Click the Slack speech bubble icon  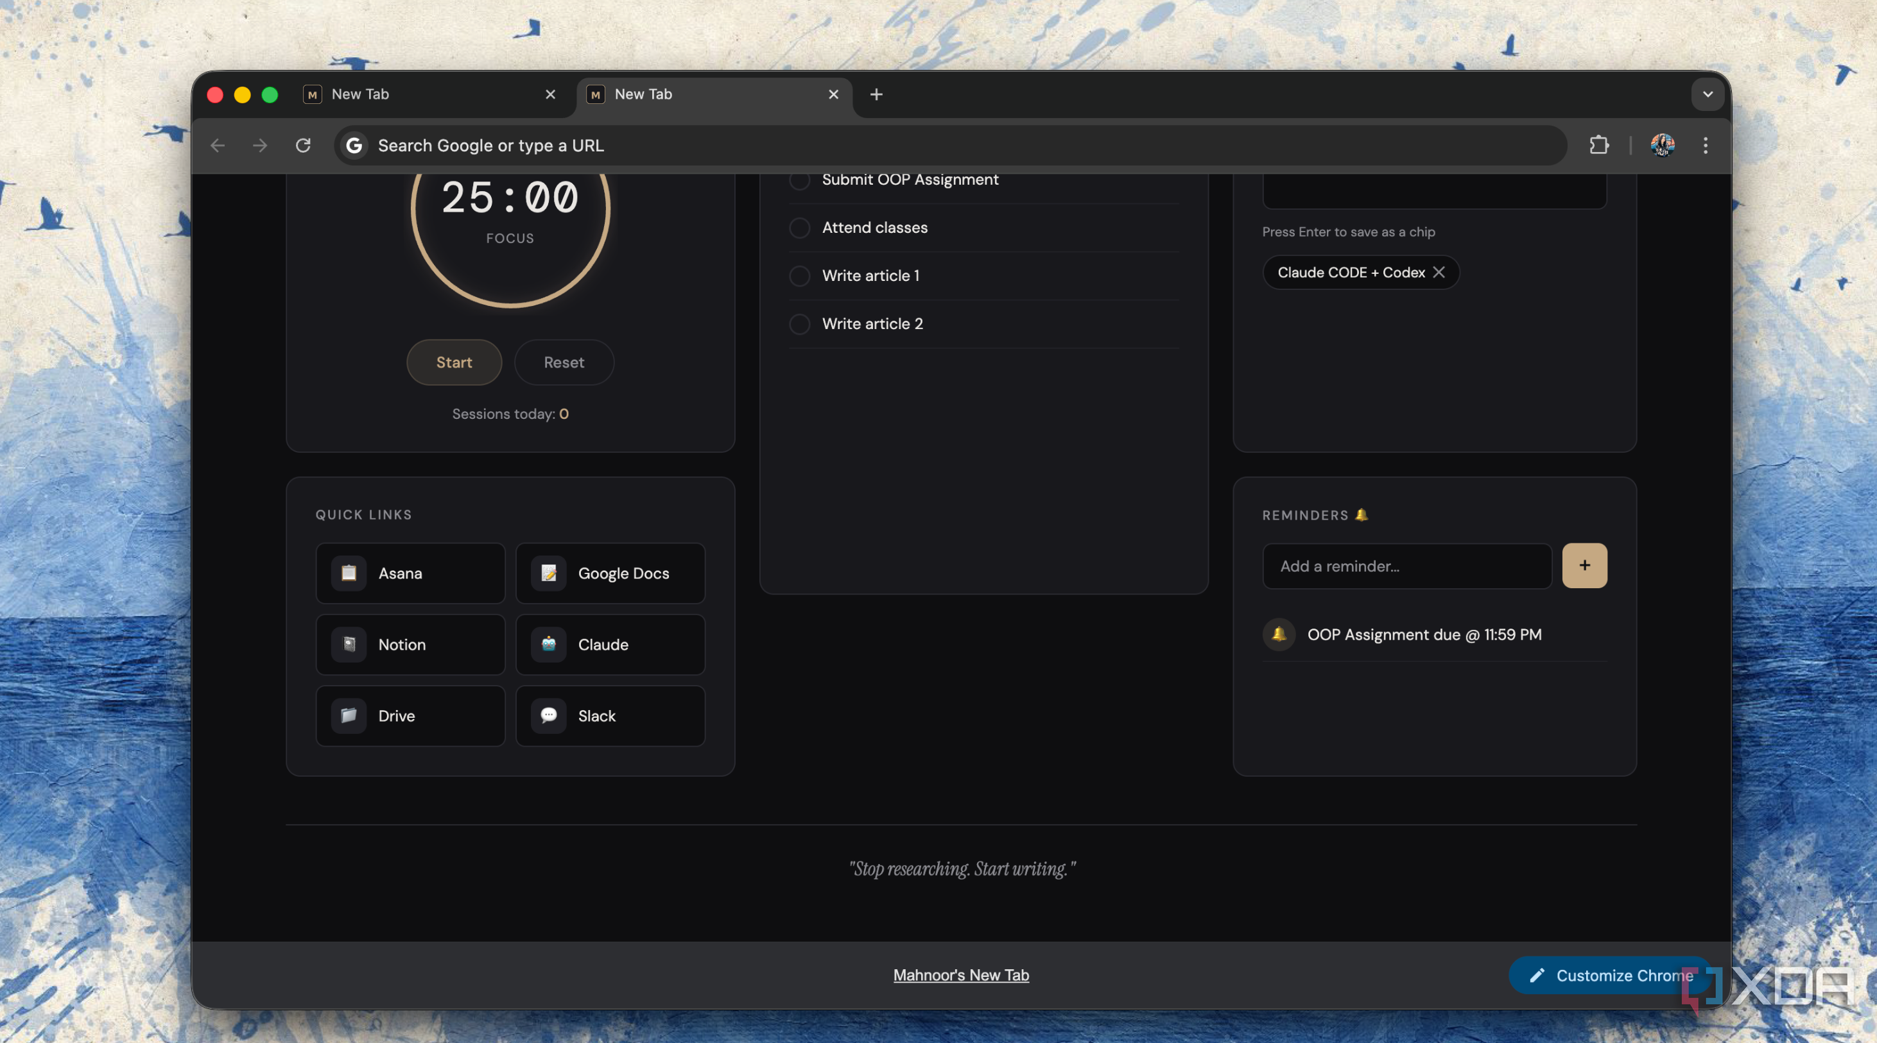pos(549,716)
